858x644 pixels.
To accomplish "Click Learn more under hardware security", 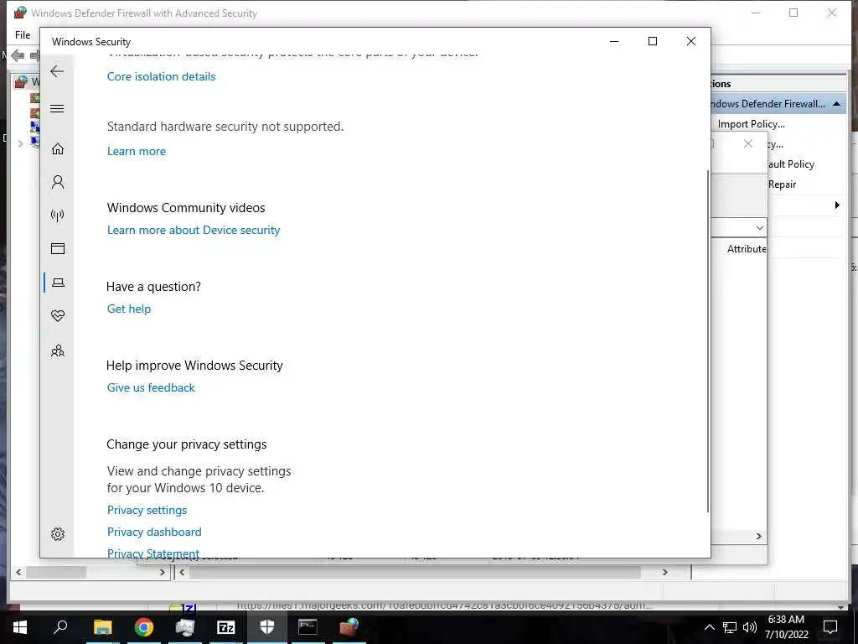I will tap(137, 151).
